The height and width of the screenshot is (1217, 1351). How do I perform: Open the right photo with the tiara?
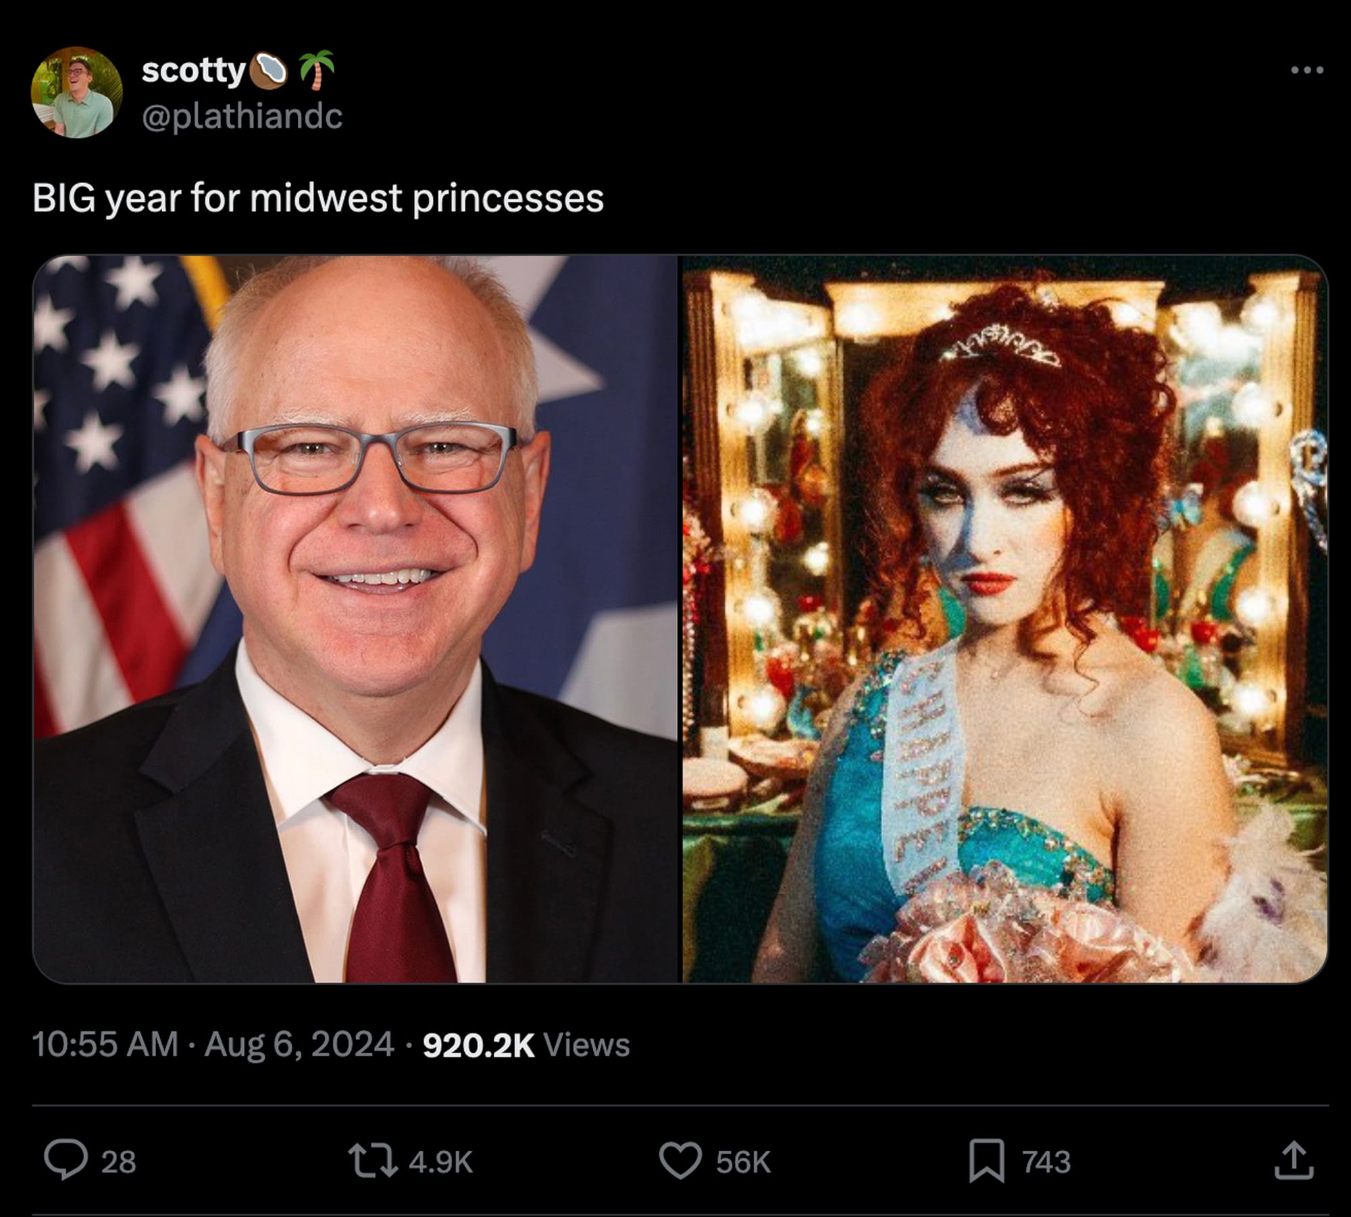pyautogui.click(x=1004, y=618)
